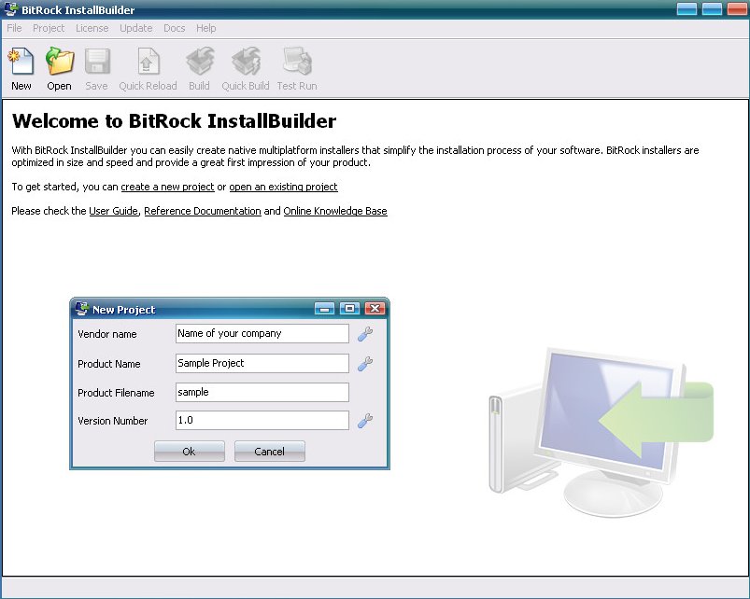Viewport: 750px width, 599px height.
Task: Confirm the New Project with Ok
Action: [x=190, y=452]
